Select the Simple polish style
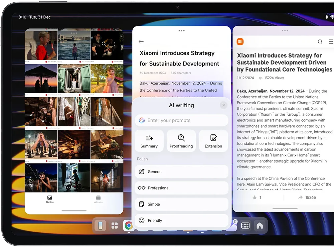Image resolution: width=334 pixels, height=247 pixels. coord(181,204)
